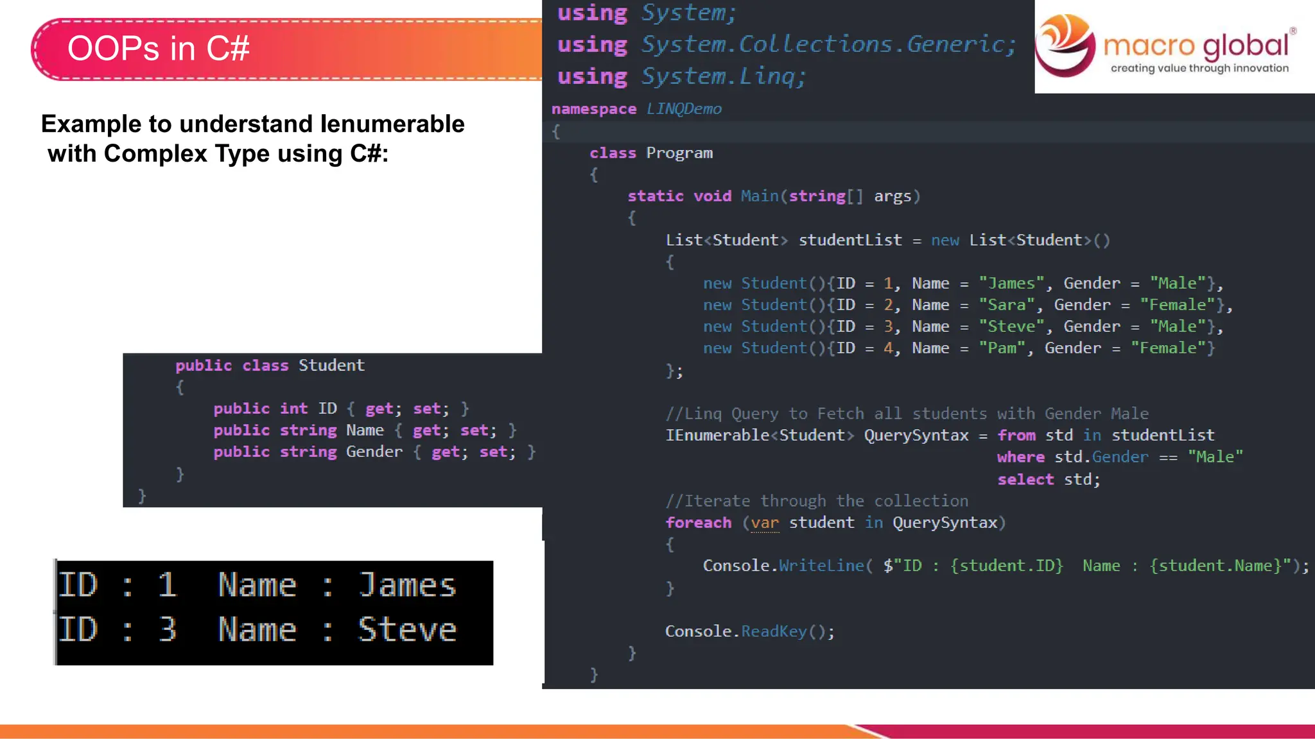
Task: Click the '//Iterate through the collection' comment
Action: coord(817,501)
